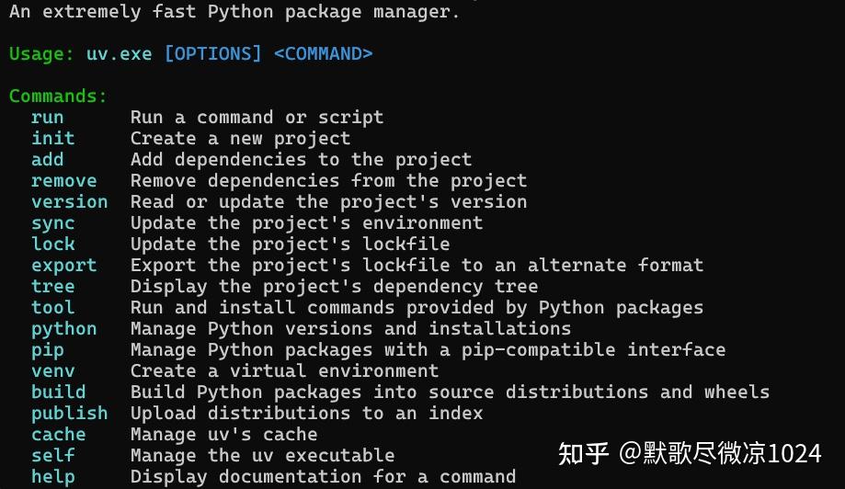Click the 'venv' command name

[53, 371]
